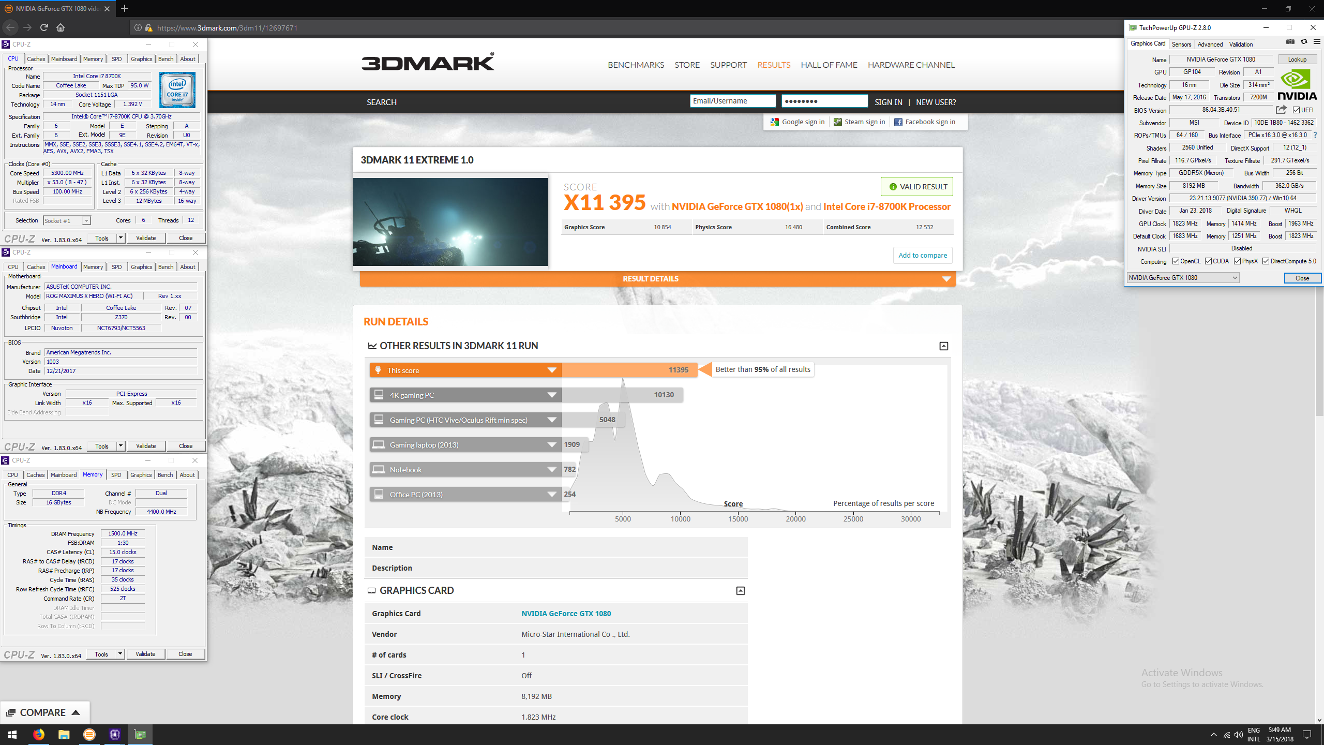Click the browser back arrow

(x=11, y=27)
